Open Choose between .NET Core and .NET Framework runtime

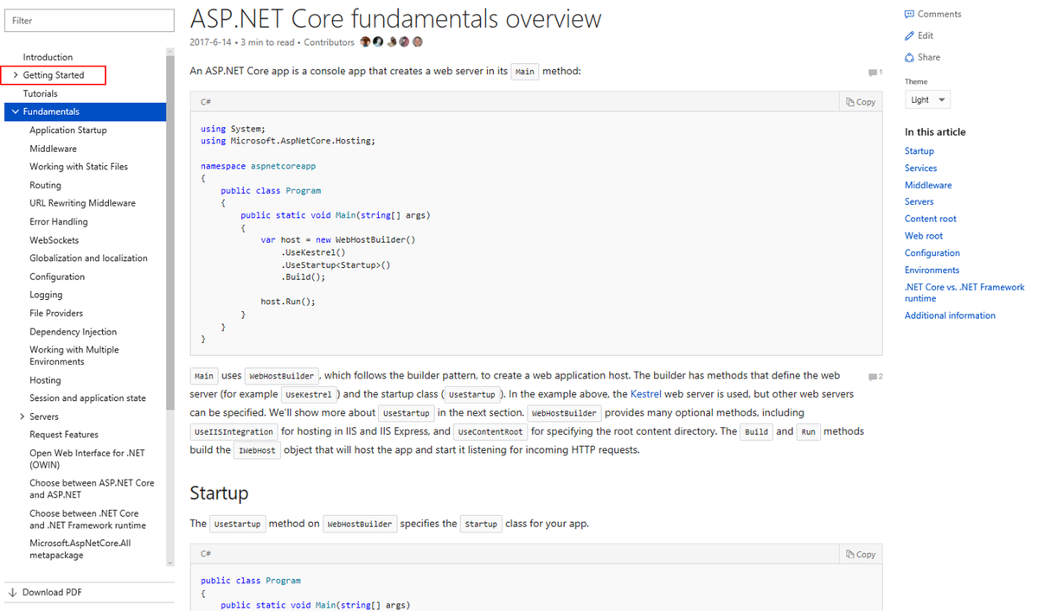click(x=87, y=519)
